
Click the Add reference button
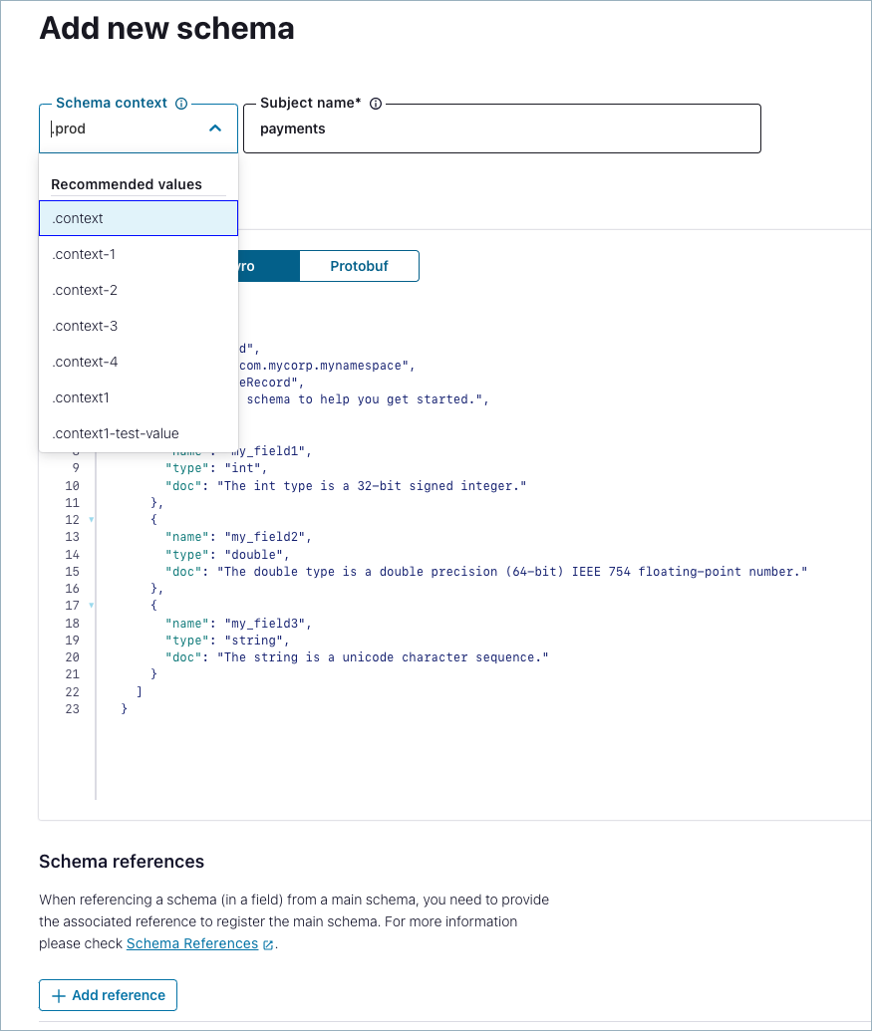(x=107, y=994)
